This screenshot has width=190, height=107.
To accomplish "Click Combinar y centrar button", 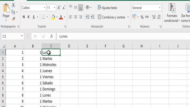I will tap(112, 17).
